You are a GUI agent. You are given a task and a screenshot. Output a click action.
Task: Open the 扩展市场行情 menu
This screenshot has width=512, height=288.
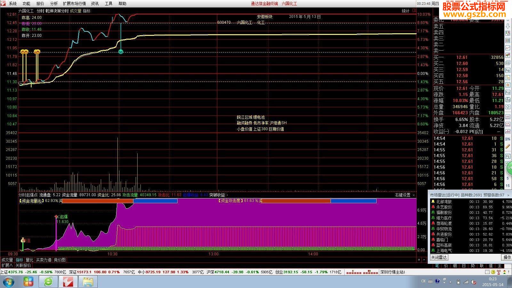(75, 4)
